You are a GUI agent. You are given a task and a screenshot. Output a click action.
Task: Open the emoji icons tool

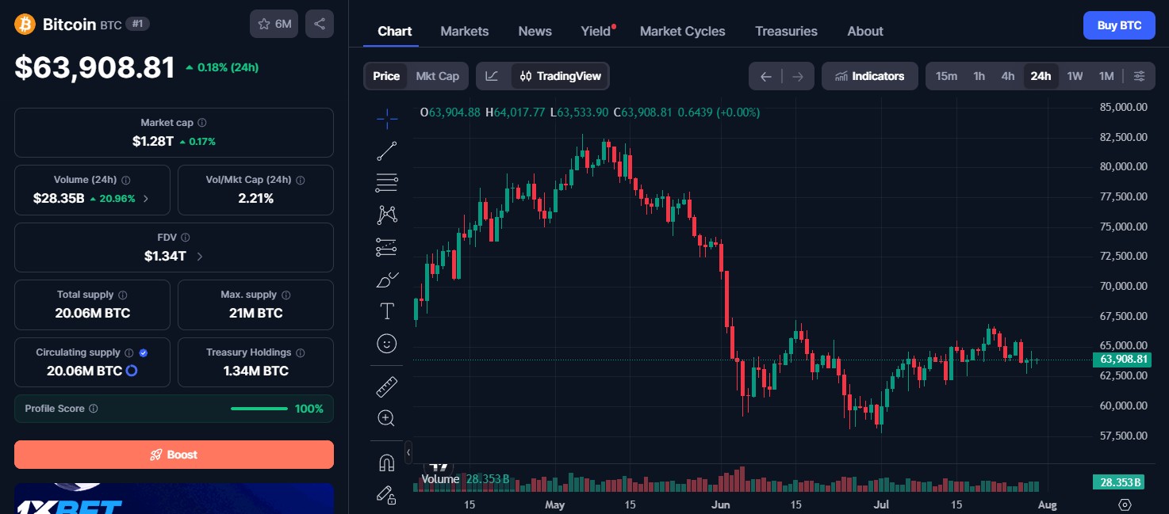(x=387, y=344)
